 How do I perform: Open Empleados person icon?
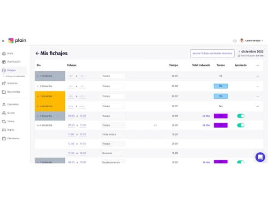(4, 105)
